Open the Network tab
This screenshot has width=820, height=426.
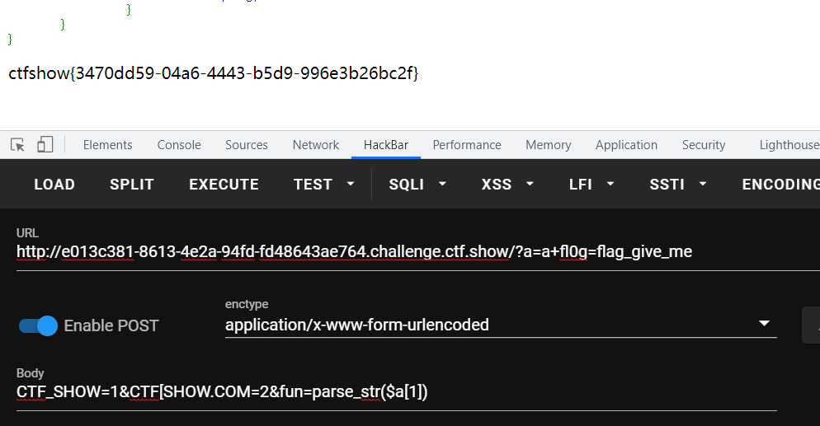point(315,145)
